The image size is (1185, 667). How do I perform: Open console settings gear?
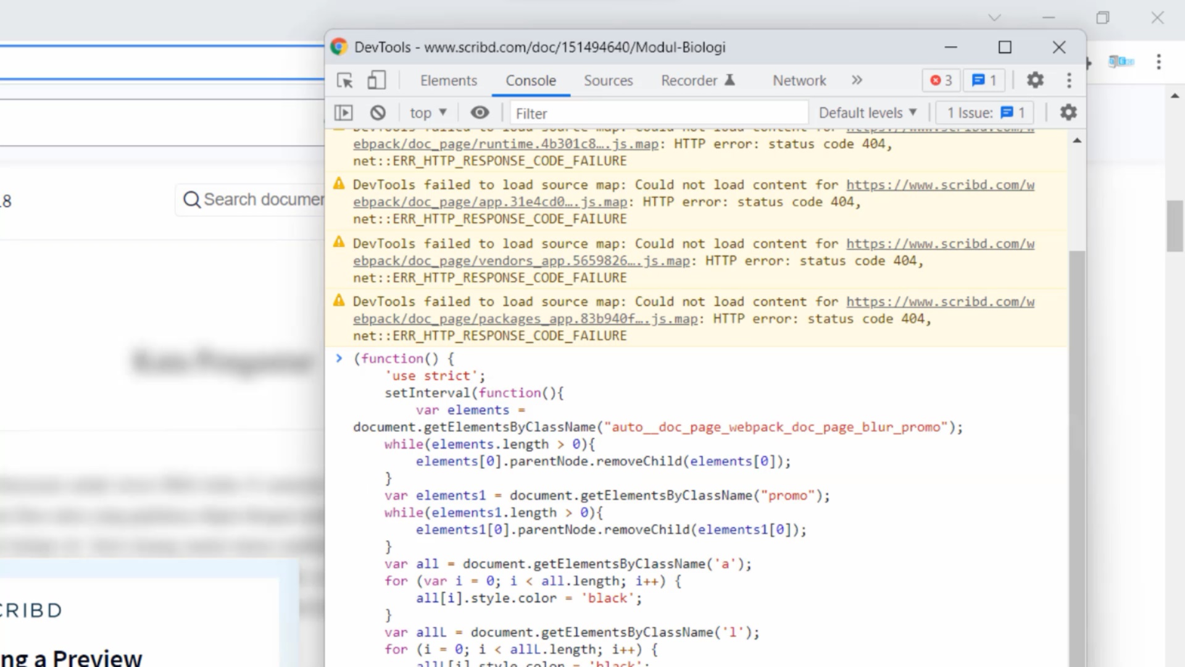1068,112
